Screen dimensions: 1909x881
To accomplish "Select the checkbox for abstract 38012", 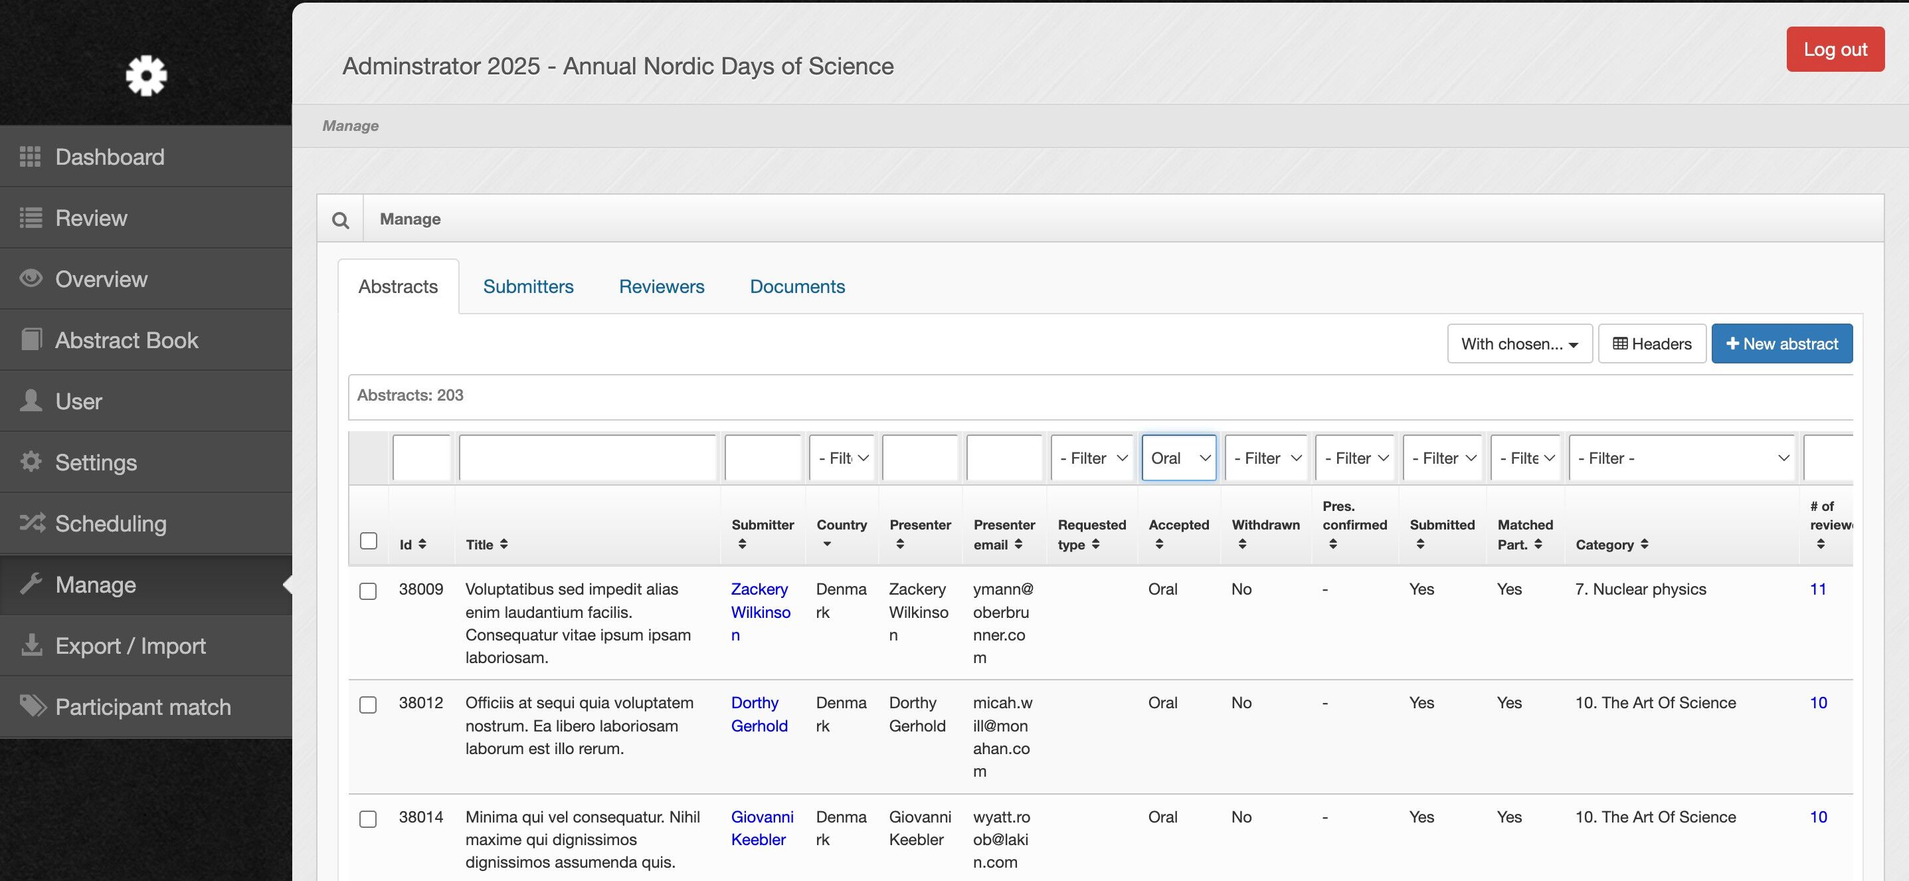I will tap(368, 704).
